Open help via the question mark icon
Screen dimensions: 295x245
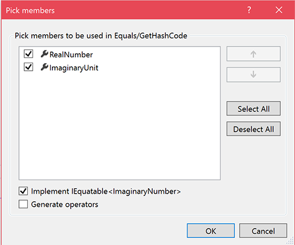(249, 10)
